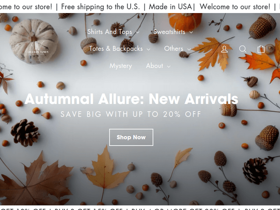Open the Shirts And Tops menu
280x210 pixels.
(x=110, y=32)
